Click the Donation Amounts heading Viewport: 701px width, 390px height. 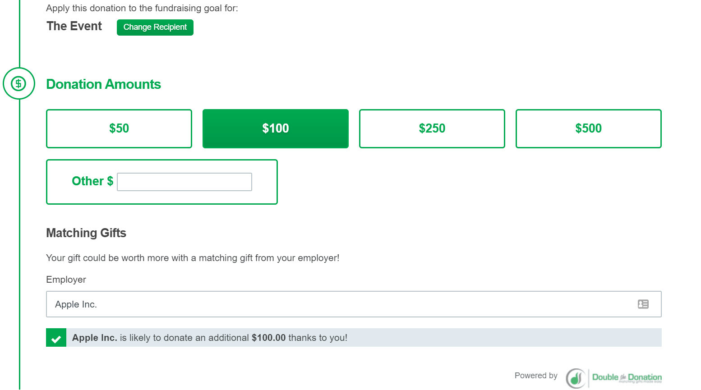click(x=104, y=84)
